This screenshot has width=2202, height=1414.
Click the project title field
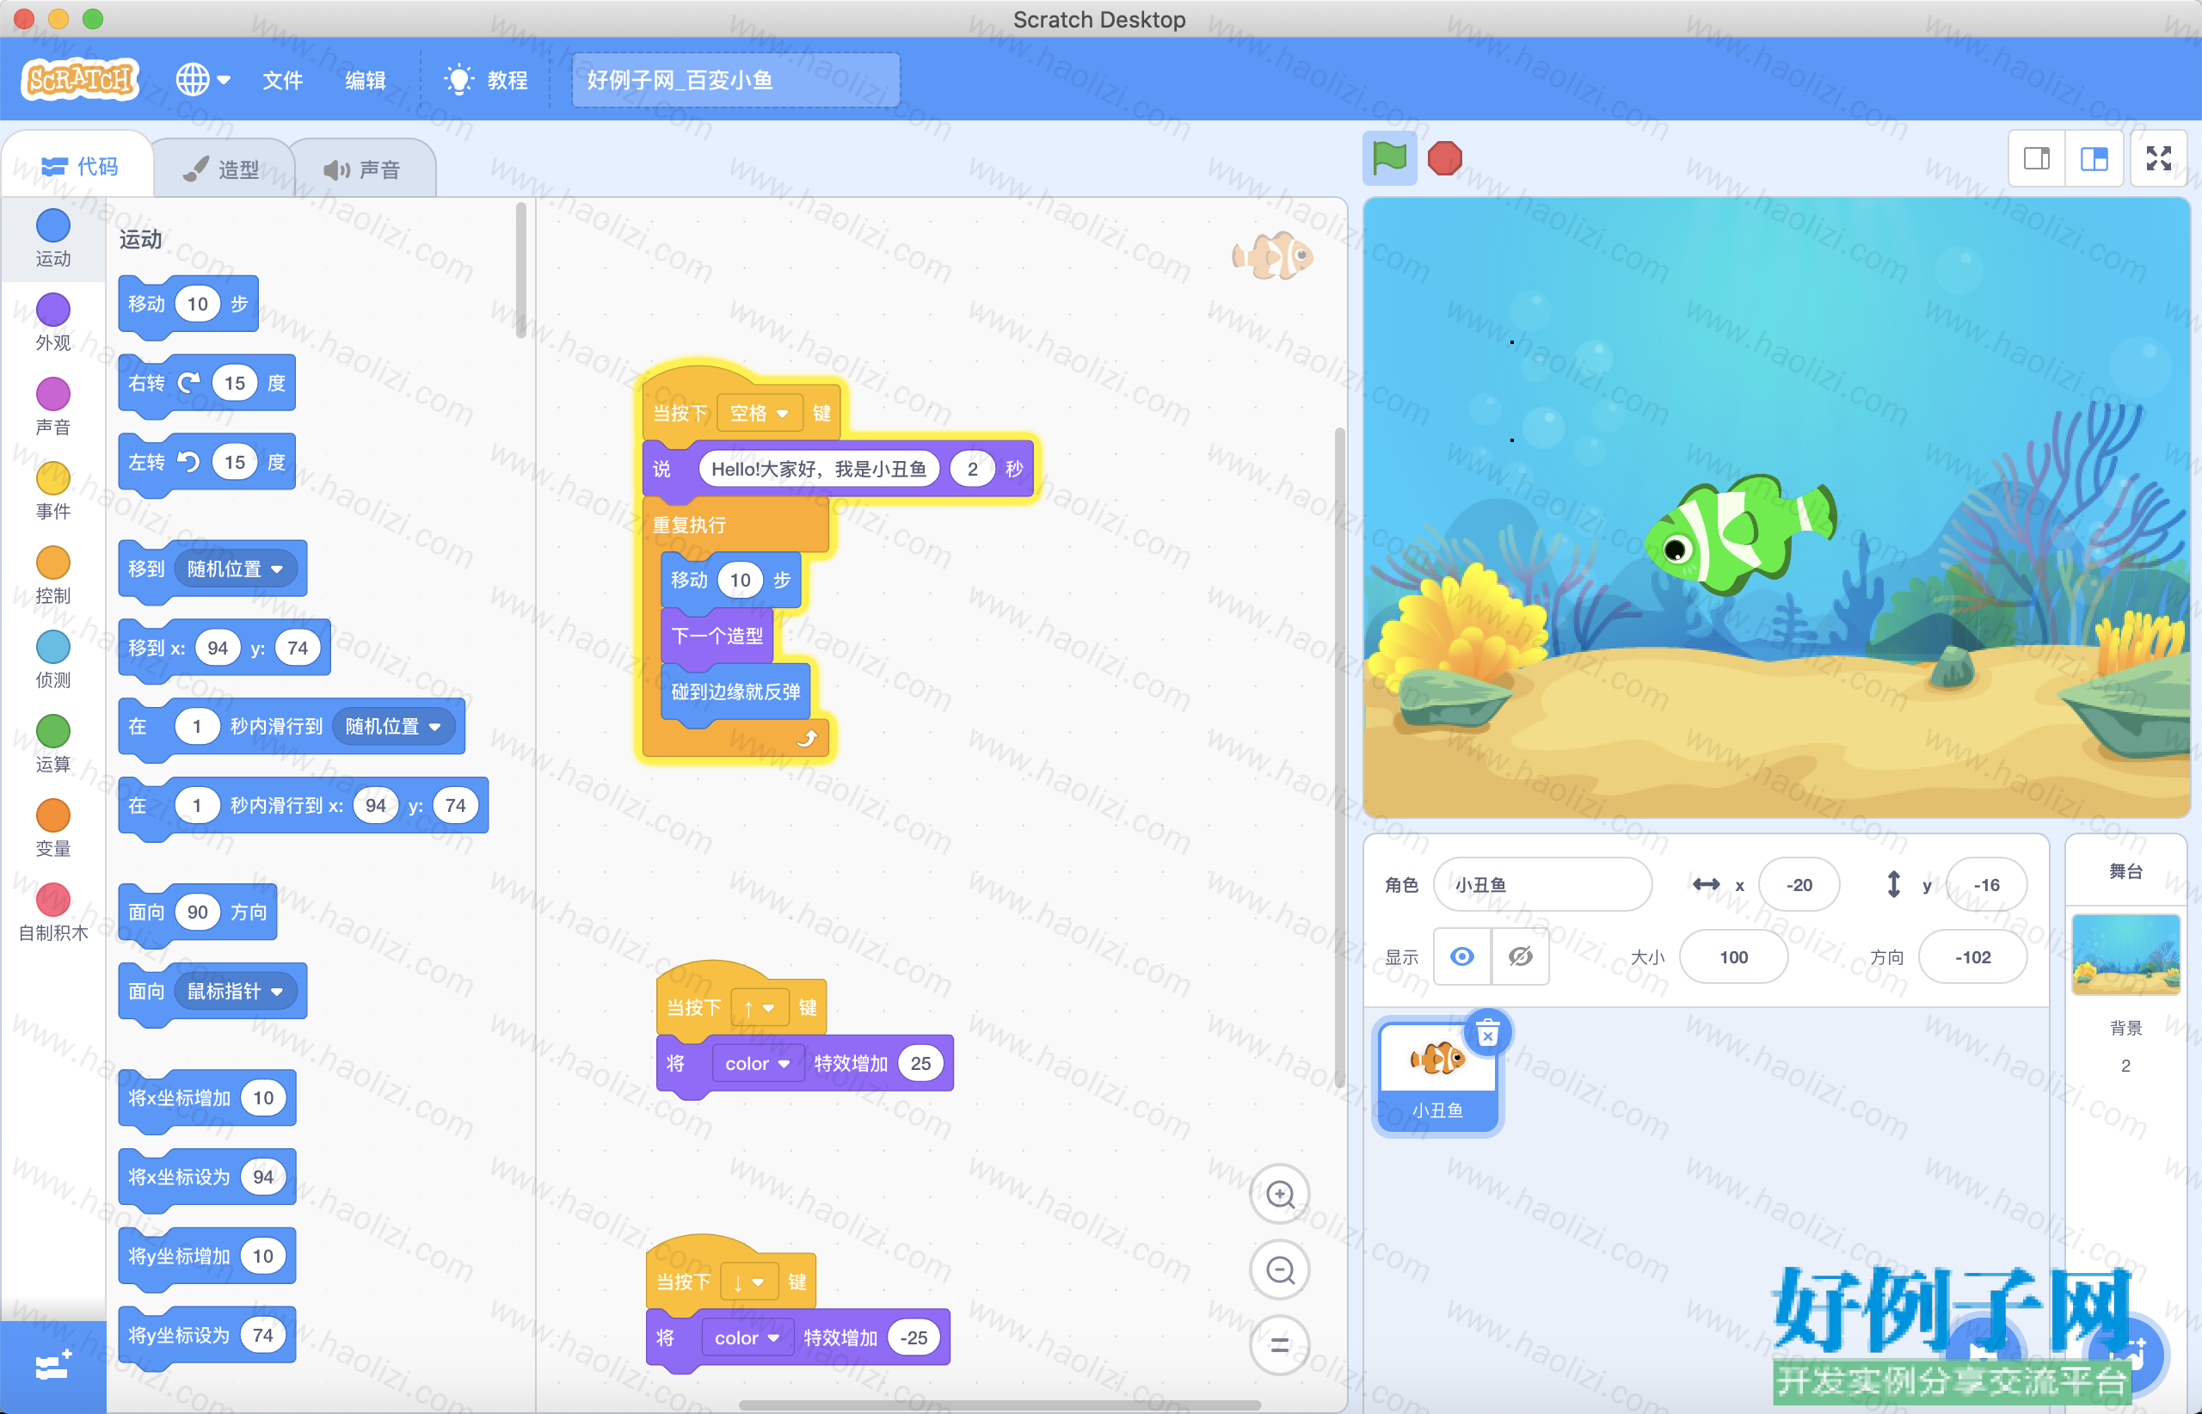735,80
